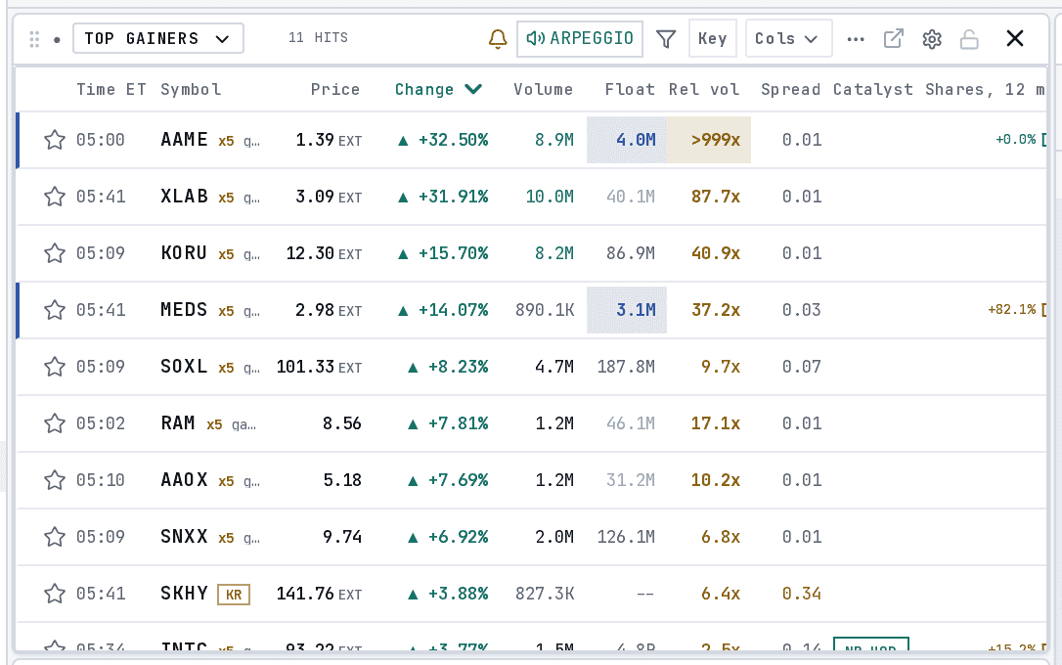Click the 187.8M float for SOXL
1062x665 pixels.
626,367
